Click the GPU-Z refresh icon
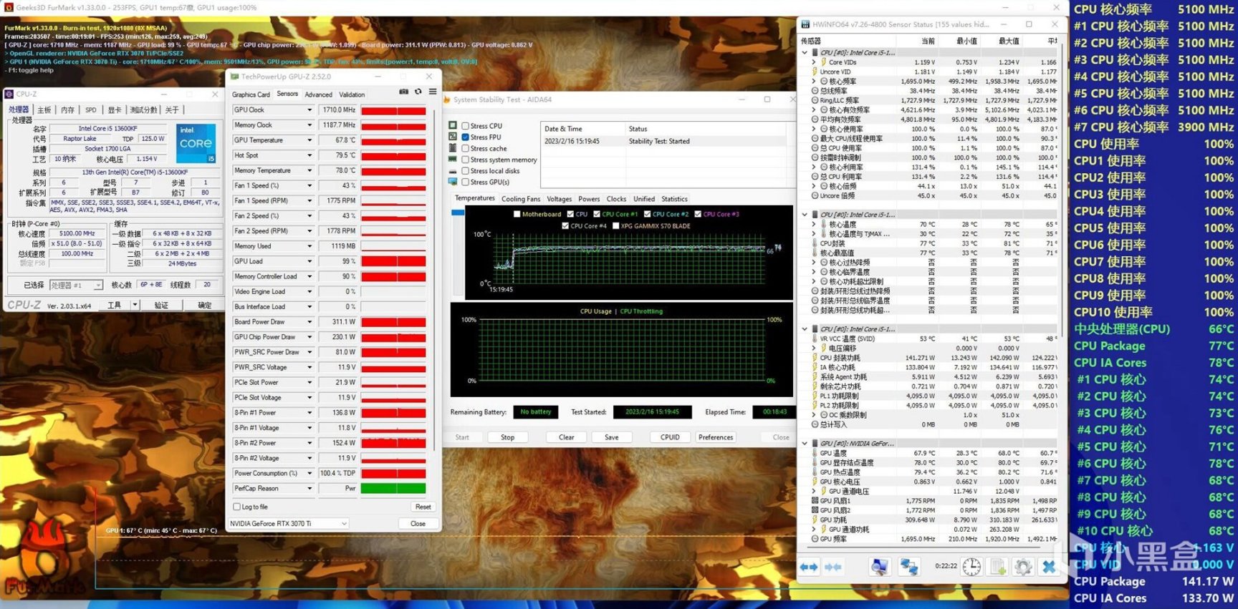 tap(418, 92)
